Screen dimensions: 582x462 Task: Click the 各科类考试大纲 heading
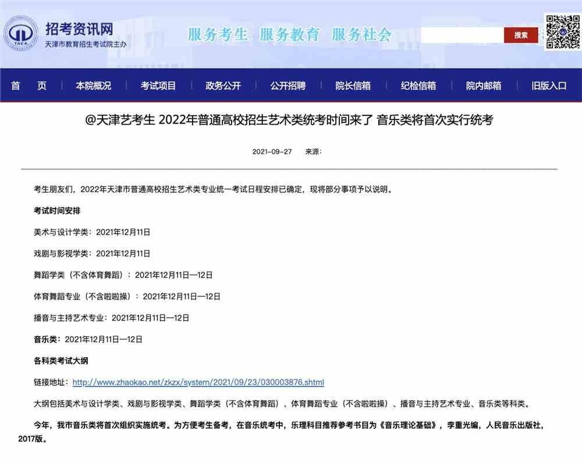(x=61, y=361)
